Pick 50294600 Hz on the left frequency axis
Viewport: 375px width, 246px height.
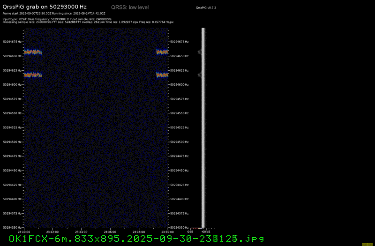click(x=12, y=85)
